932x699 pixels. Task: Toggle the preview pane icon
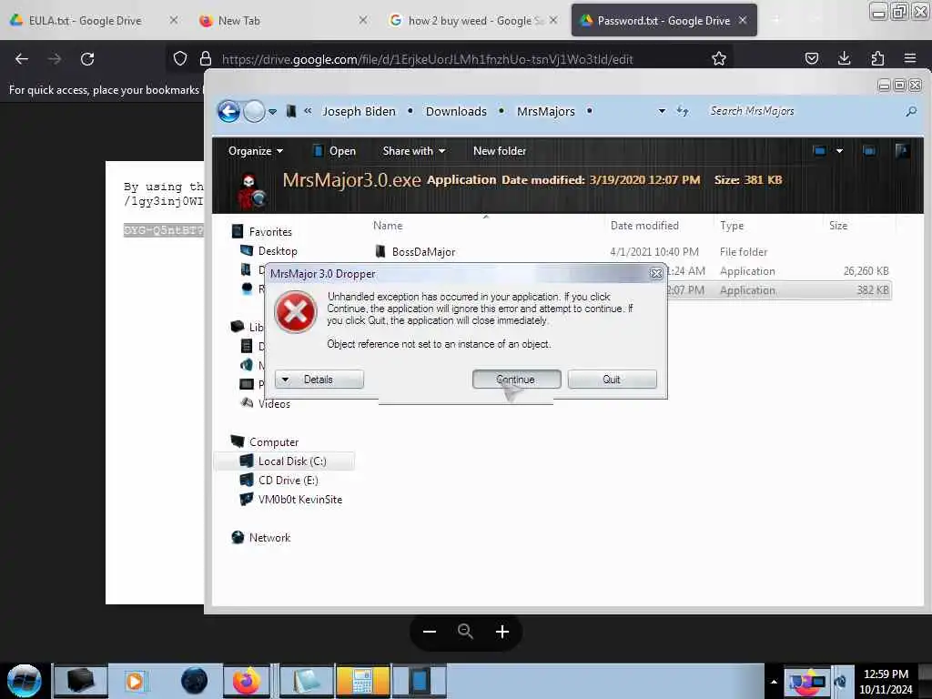(869, 151)
